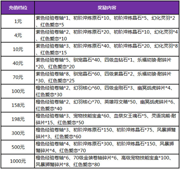180x169 pixels.
Task: Select the 10元 tier cell
Action: 18,49
